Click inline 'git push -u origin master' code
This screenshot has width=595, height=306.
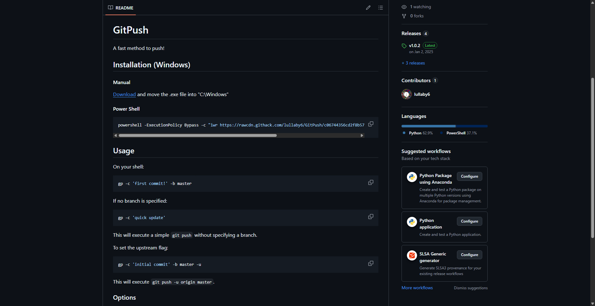pos(182,282)
